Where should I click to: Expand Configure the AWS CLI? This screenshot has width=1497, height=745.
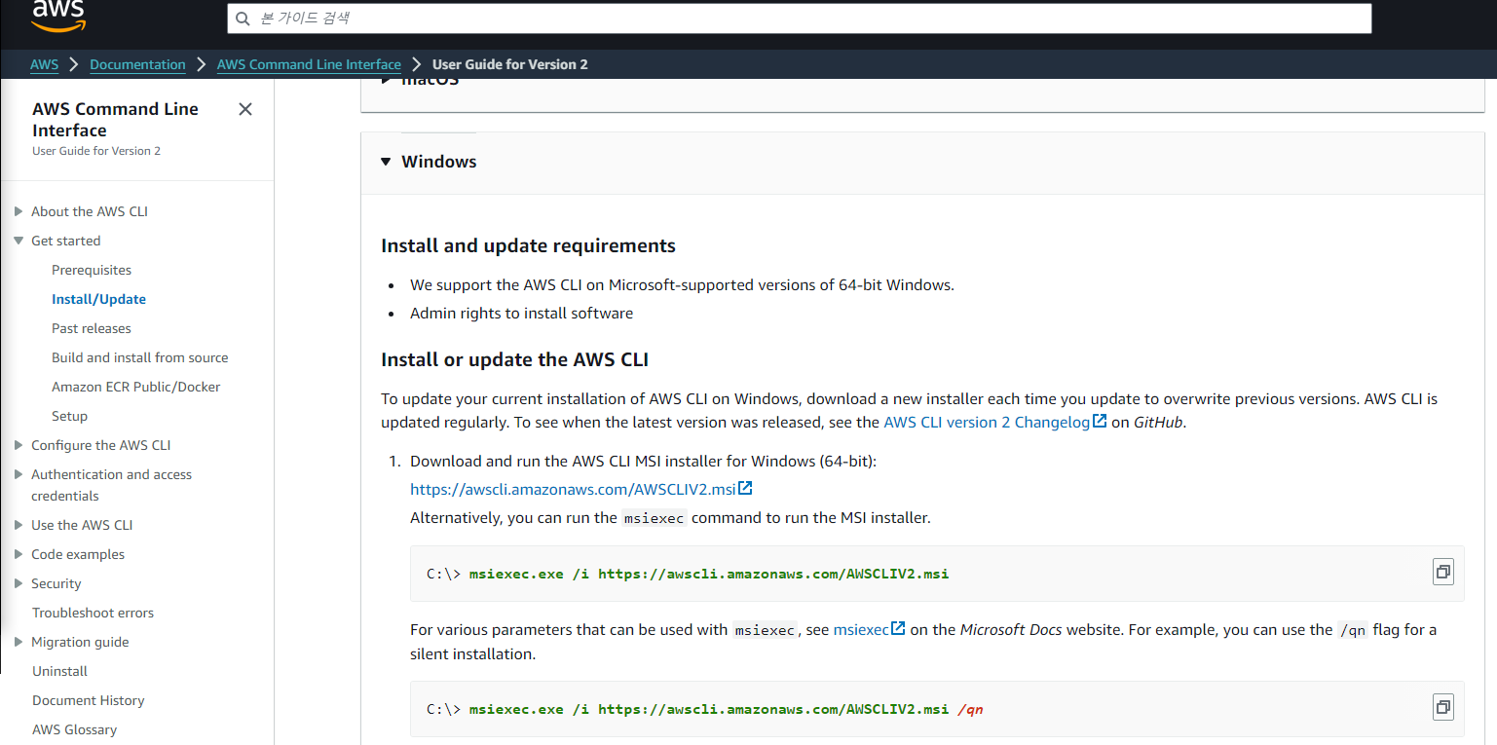18,445
